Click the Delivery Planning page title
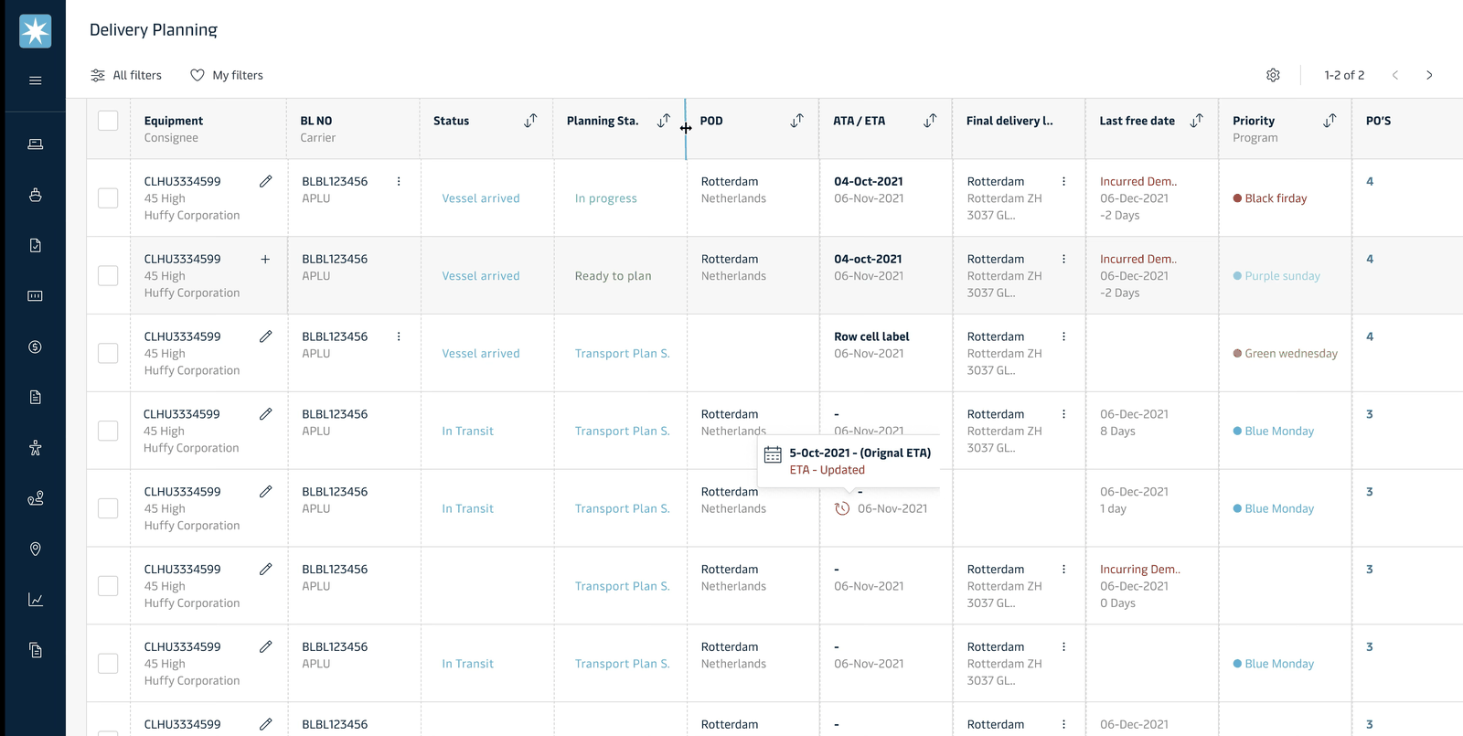Screen dimensions: 1463x736 [154, 30]
